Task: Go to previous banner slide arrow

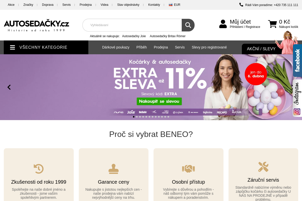Action: point(9,87)
